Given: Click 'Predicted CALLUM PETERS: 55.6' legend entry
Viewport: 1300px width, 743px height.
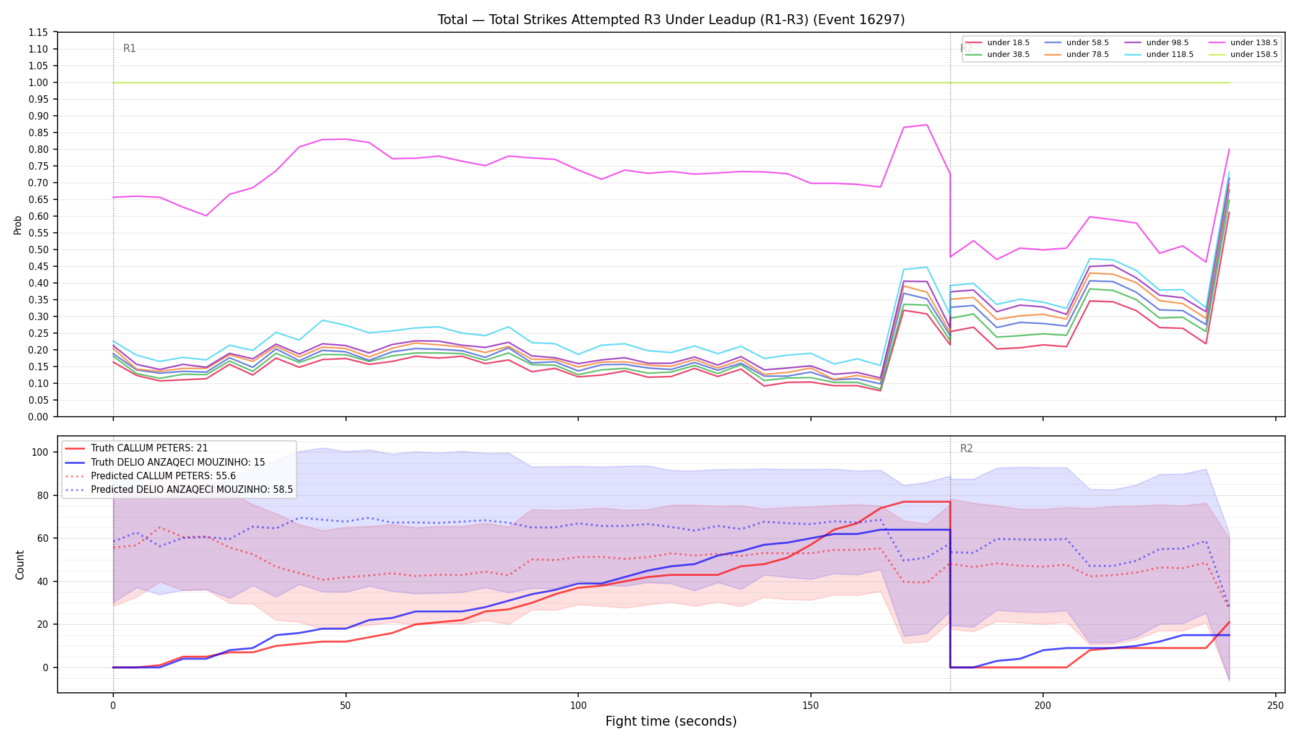Looking at the screenshot, I should [150, 476].
